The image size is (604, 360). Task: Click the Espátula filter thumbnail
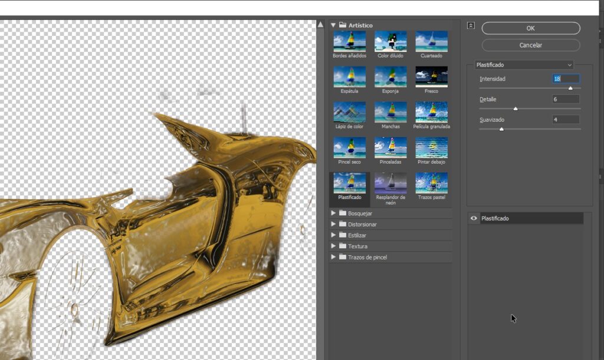(x=349, y=77)
